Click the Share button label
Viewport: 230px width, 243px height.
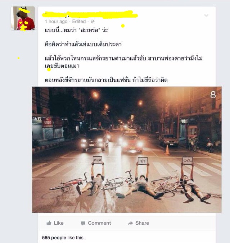[142, 223]
